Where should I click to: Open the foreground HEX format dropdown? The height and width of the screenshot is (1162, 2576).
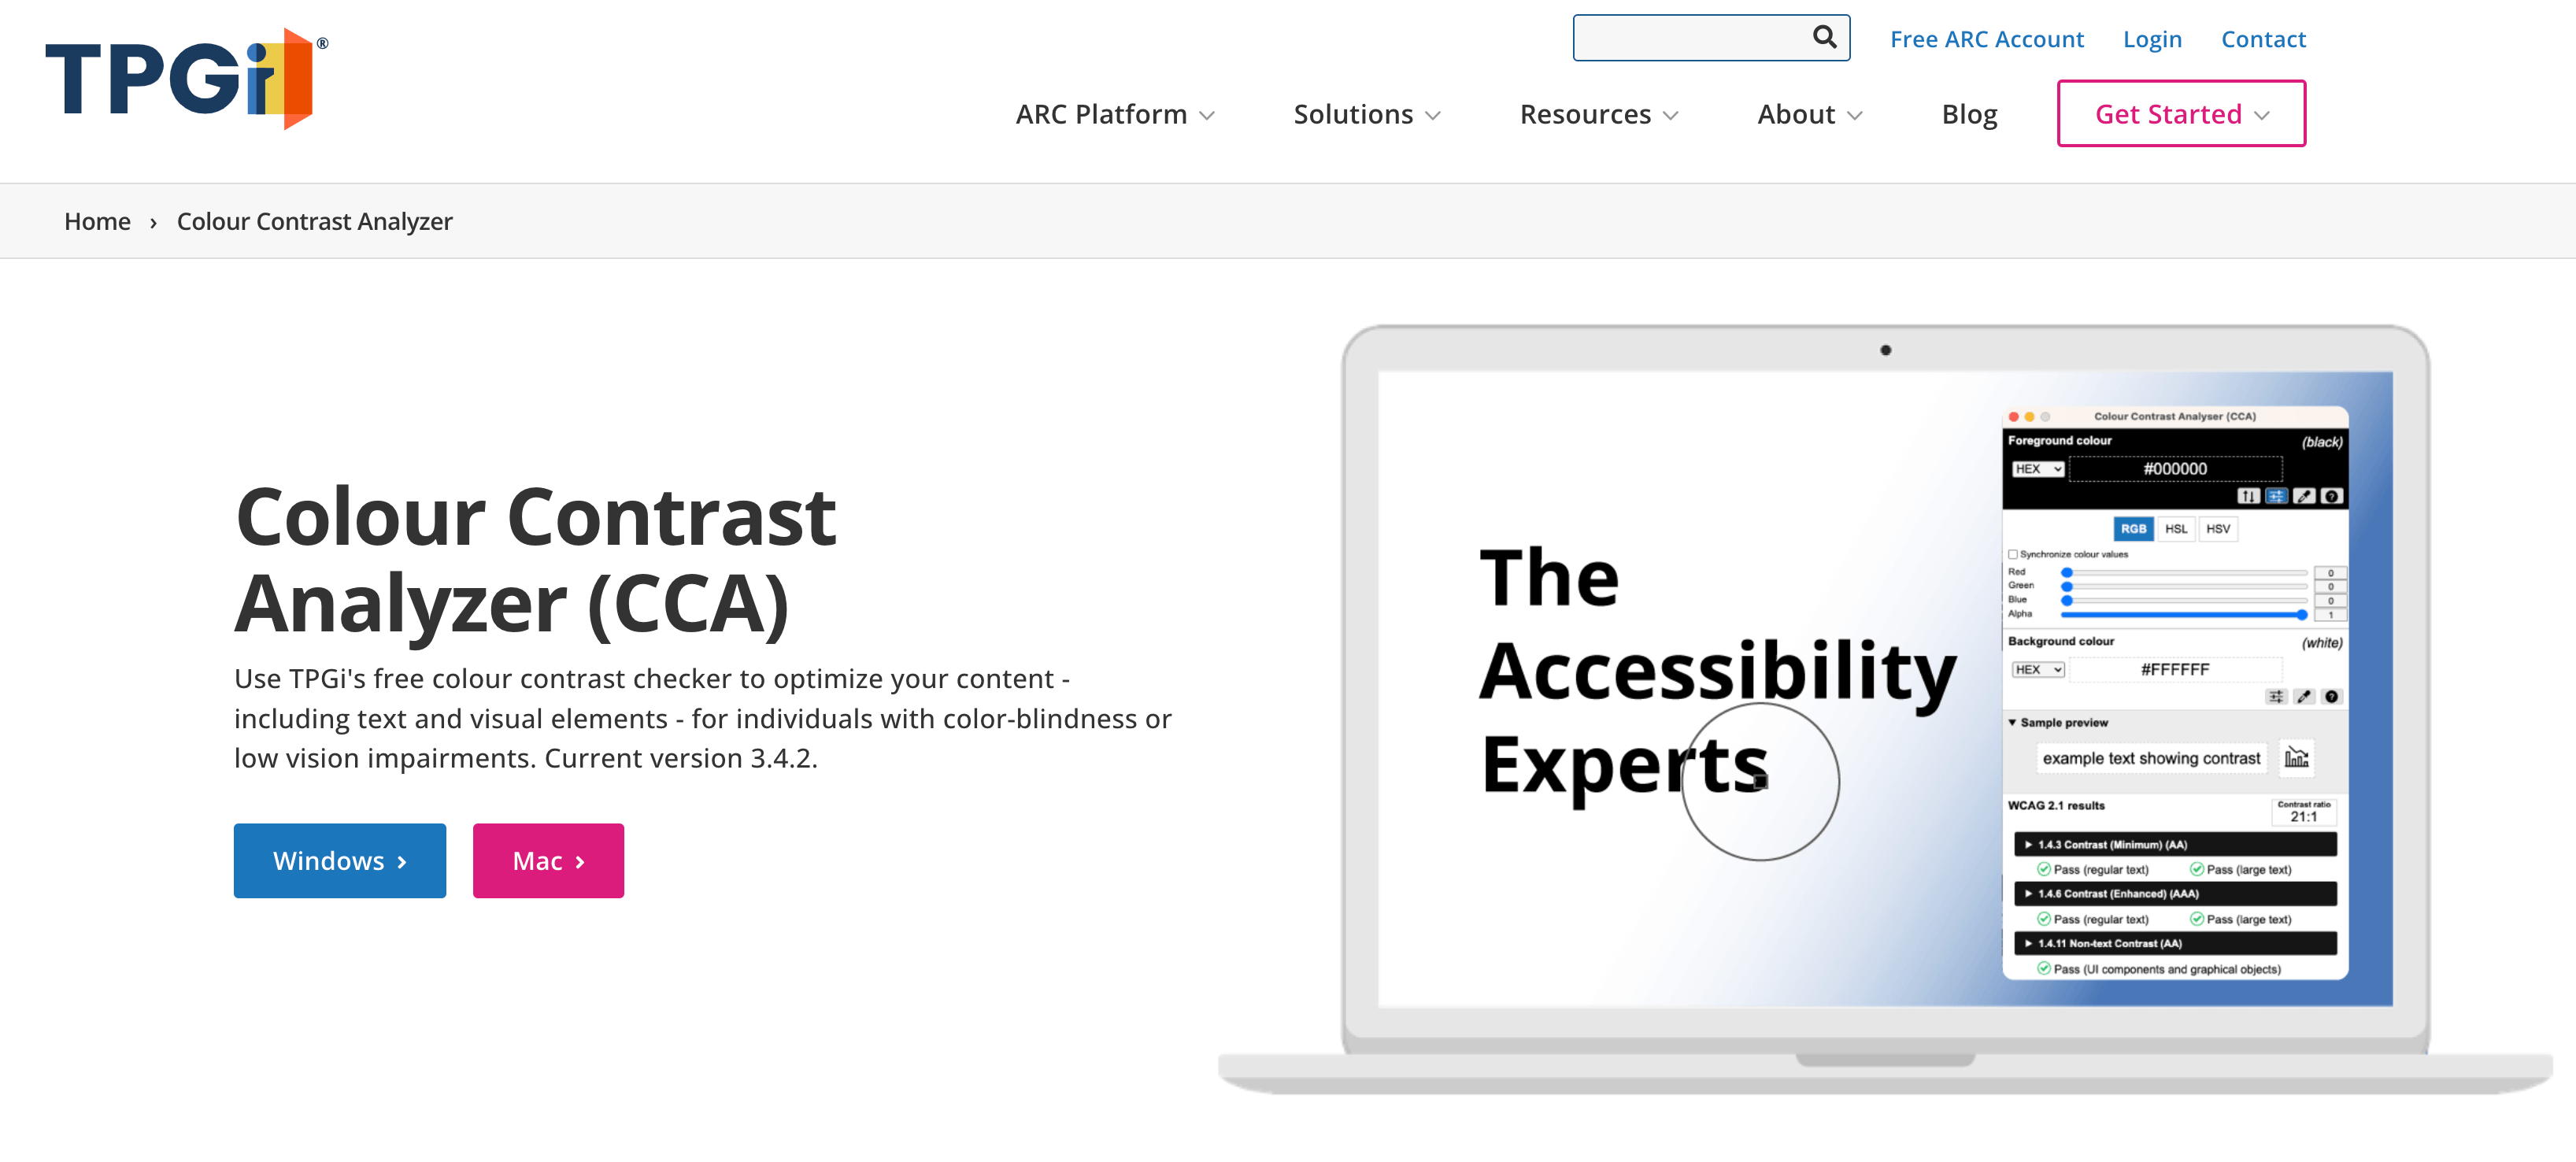[x=2038, y=469]
